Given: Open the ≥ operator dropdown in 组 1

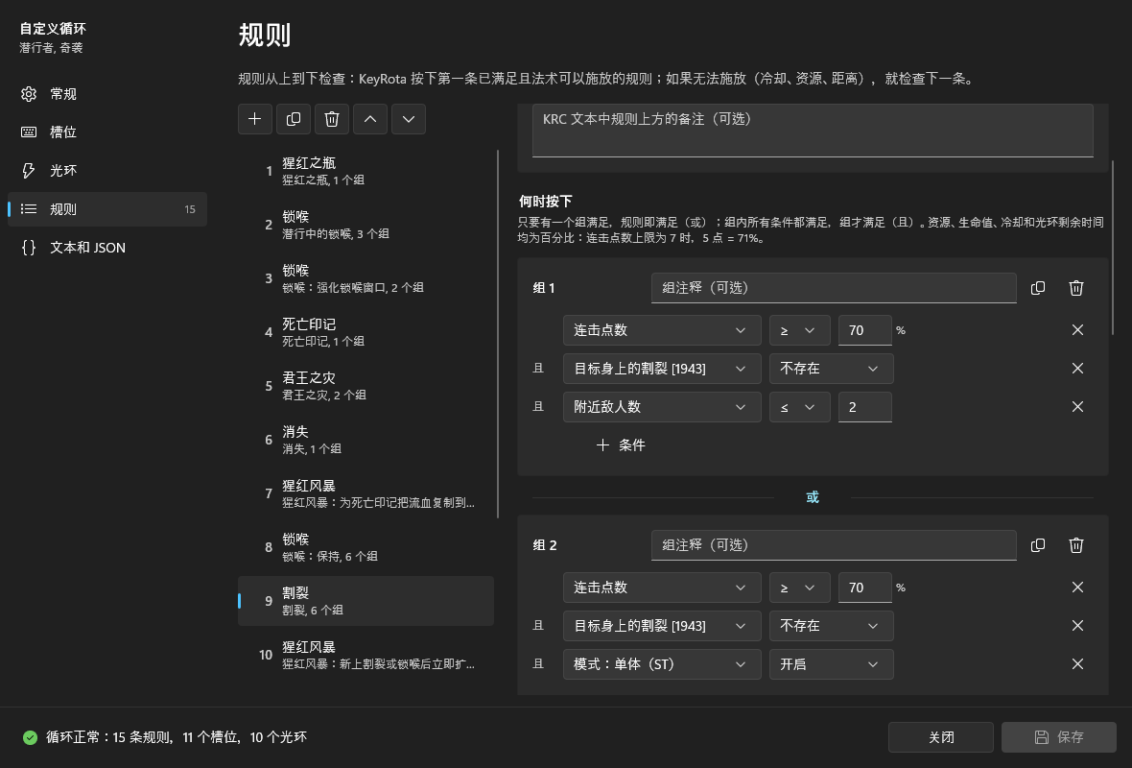Looking at the screenshot, I should (799, 330).
